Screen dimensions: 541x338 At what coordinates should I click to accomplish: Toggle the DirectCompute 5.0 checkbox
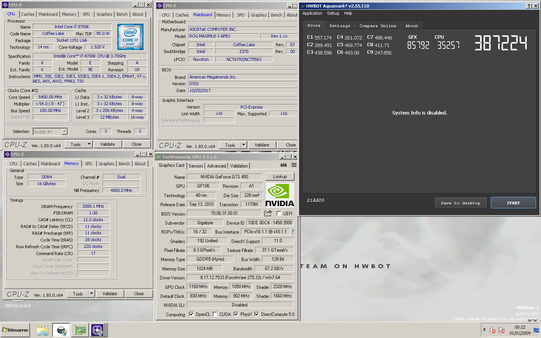click(x=257, y=314)
